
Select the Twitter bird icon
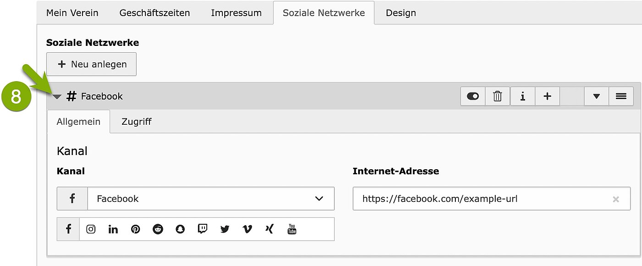225,229
